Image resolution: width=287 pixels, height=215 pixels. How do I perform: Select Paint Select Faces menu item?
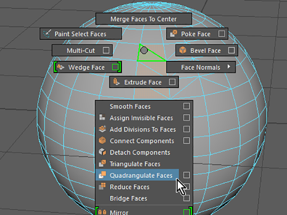pos(81,34)
